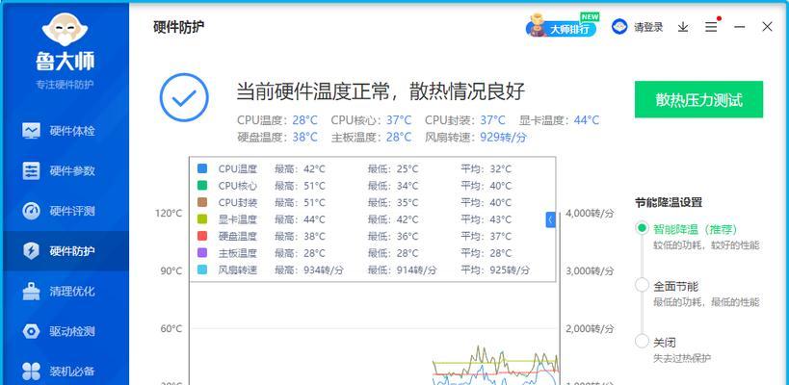789x385 pixels.
Task: Click 当前硬件温度正常 status headline
Action: tap(381, 91)
